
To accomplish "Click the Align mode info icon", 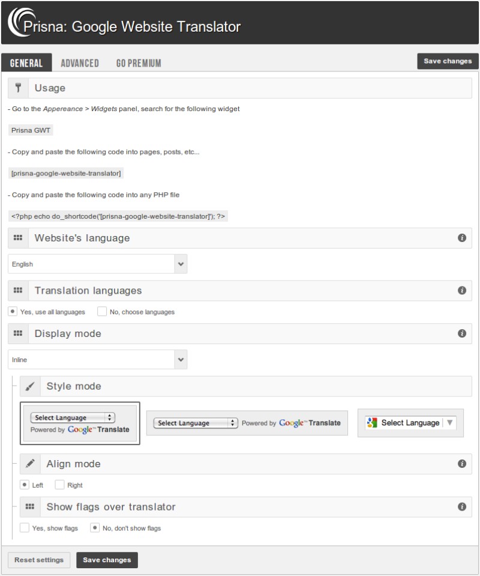I will click(462, 464).
